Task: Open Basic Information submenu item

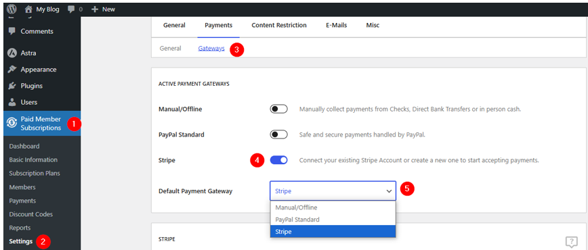Action: tap(33, 160)
